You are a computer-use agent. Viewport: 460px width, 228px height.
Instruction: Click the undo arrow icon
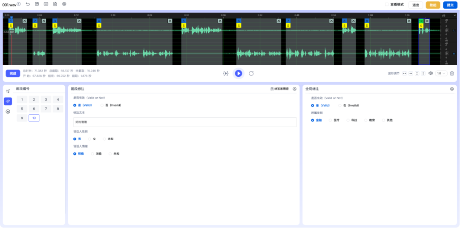coord(28,4)
